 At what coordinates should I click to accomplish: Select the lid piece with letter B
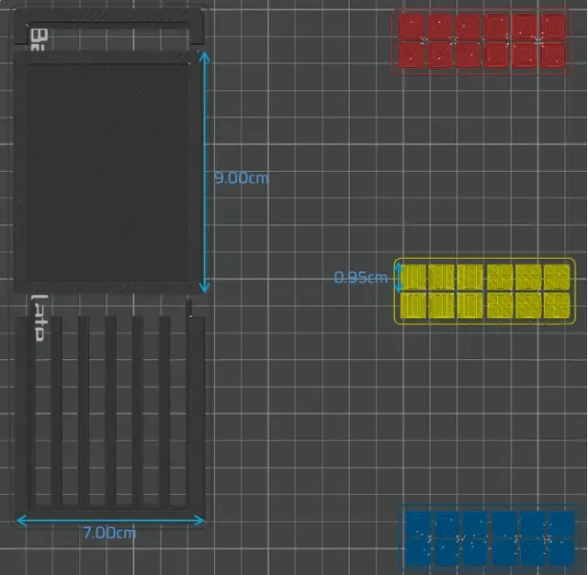(x=108, y=28)
